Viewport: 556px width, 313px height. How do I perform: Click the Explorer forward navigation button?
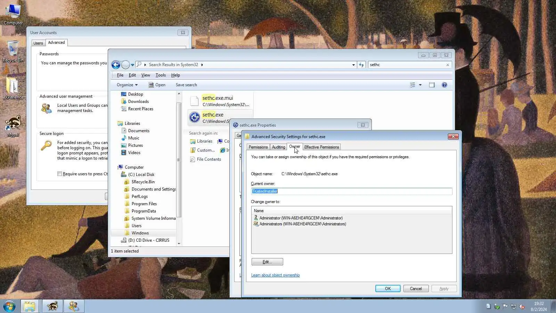coord(125,65)
